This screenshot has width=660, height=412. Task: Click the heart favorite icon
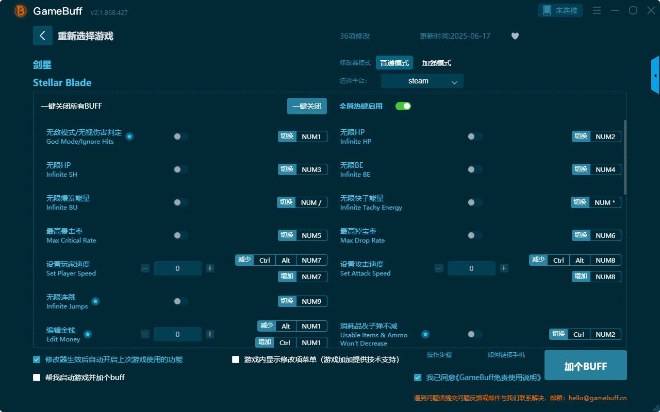click(x=515, y=36)
